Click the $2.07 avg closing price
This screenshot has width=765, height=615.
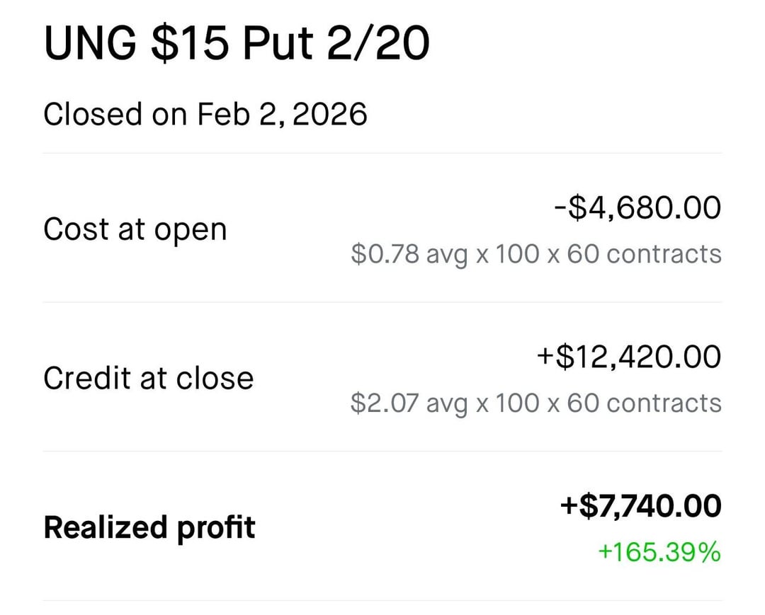[x=385, y=403]
